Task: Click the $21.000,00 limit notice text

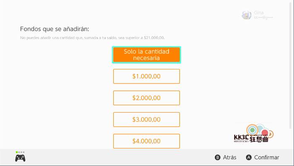Action: click(x=92, y=38)
